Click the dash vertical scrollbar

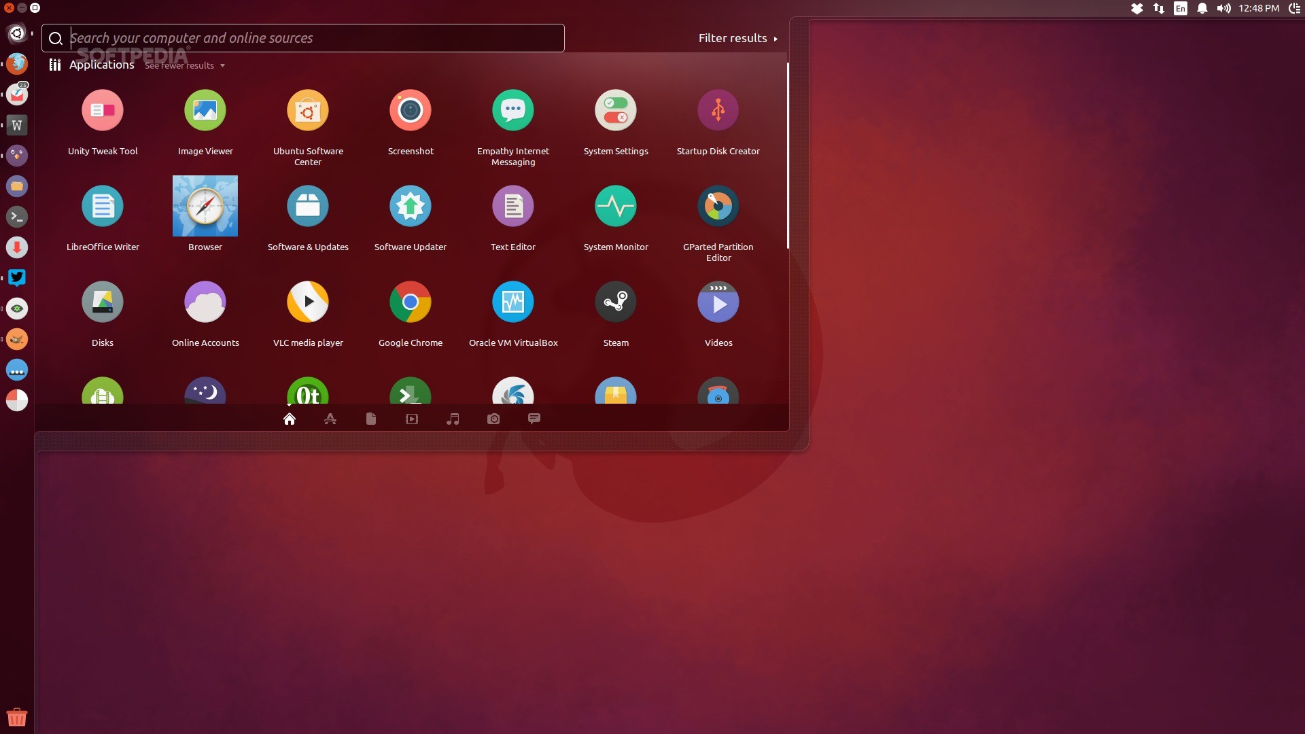(788, 156)
